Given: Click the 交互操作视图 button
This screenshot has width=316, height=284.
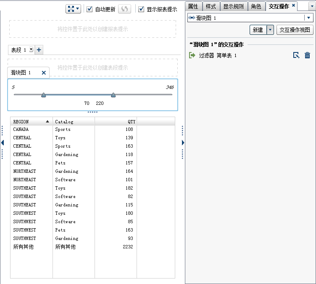Looking at the screenshot, I should [x=295, y=30].
